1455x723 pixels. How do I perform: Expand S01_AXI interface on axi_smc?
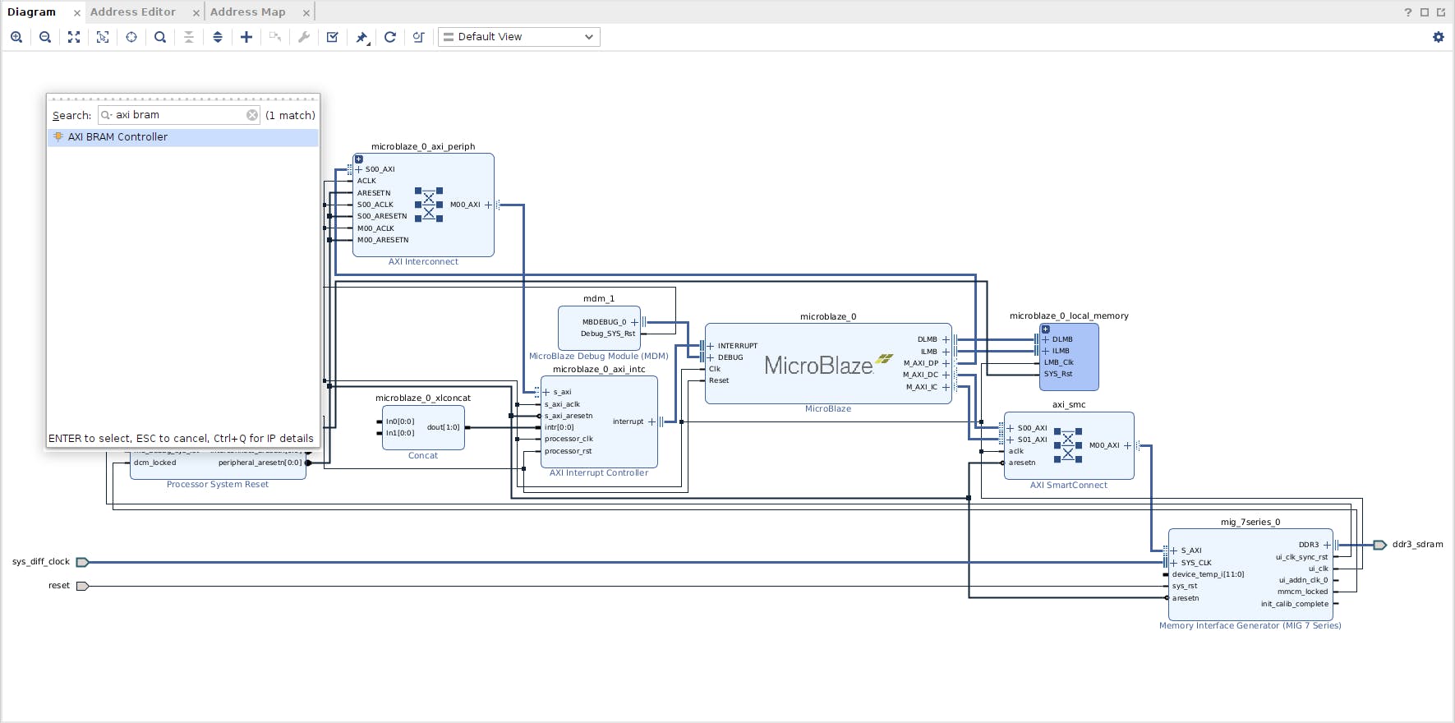1011,440
